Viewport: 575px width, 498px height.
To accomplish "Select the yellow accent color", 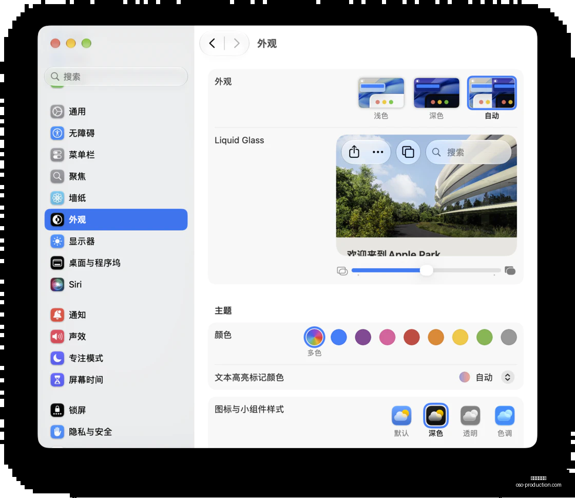I will click(x=460, y=337).
